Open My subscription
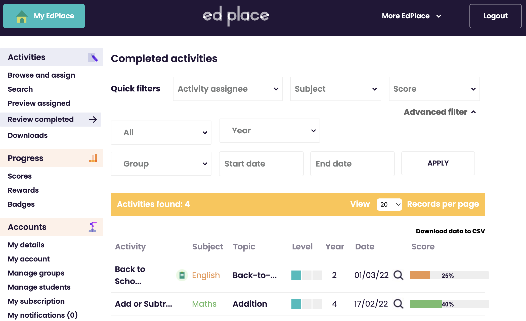The width and height of the screenshot is (526, 321). tap(36, 301)
